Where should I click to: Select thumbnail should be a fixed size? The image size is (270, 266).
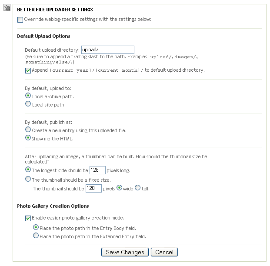click(x=28, y=179)
